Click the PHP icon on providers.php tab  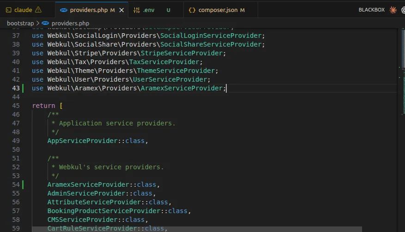pyautogui.click(x=64, y=10)
